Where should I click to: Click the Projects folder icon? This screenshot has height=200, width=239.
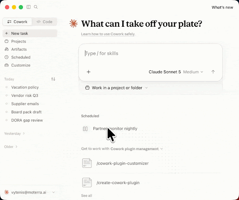[7, 41]
